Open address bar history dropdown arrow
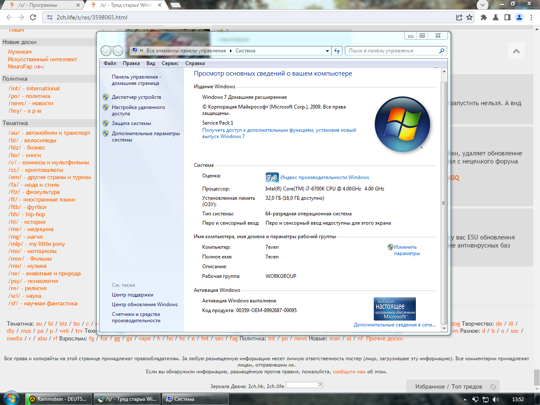Screen dimensions: 540x405 pyautogui.click(x=327, y=51)
